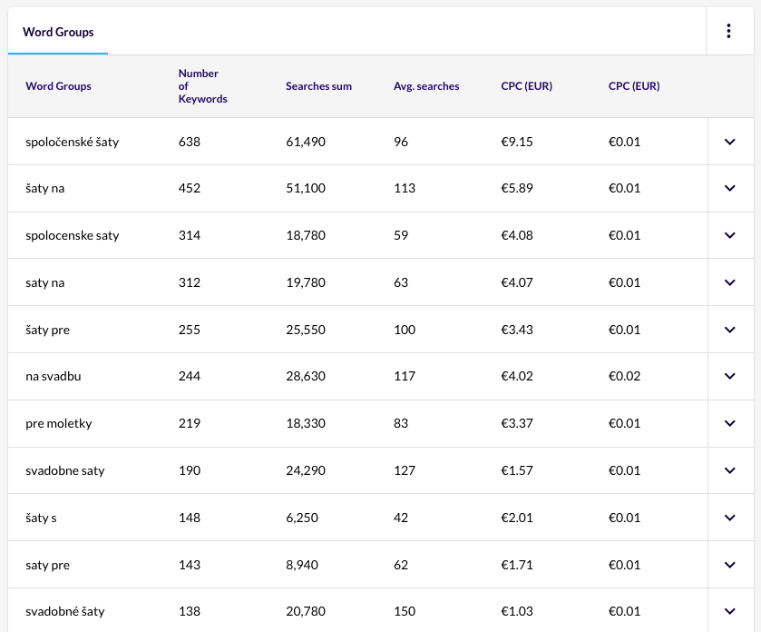Select the 28,630 searches sum value
The image size is (761, 632).
pos(306,376)
